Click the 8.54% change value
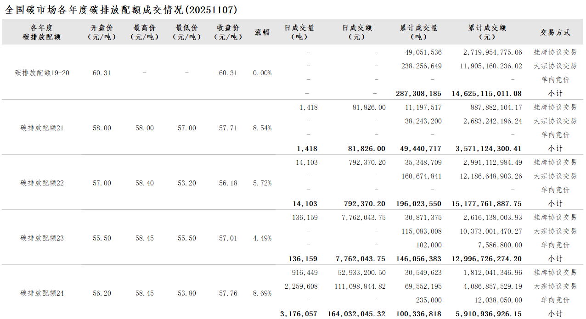Screen dimensions: 586x319 262,128
